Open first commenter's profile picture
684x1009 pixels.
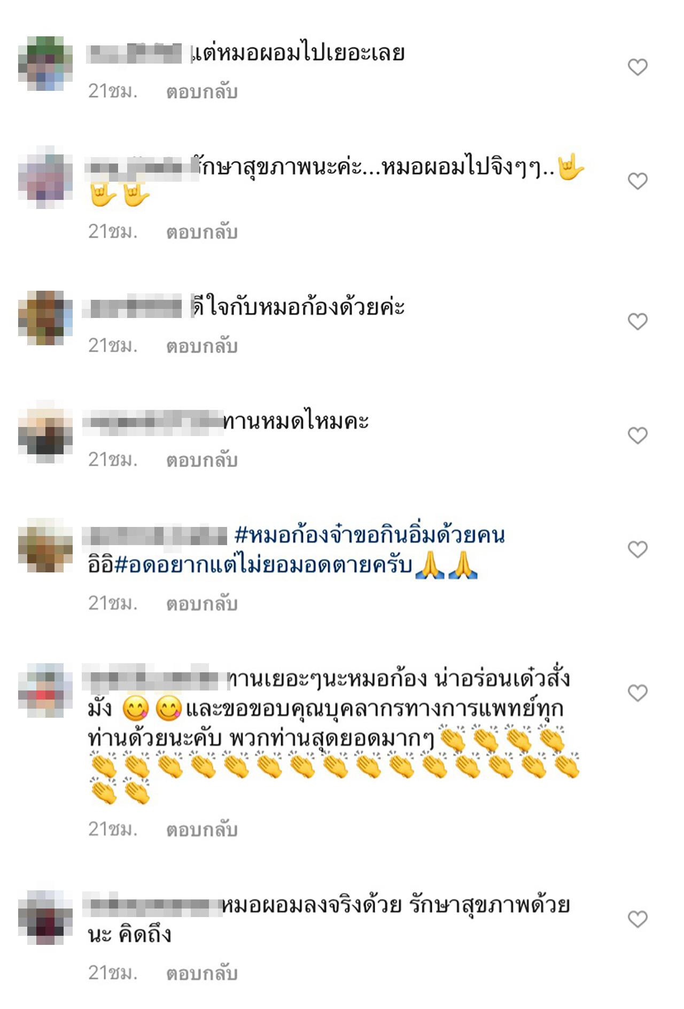[45, 63]
